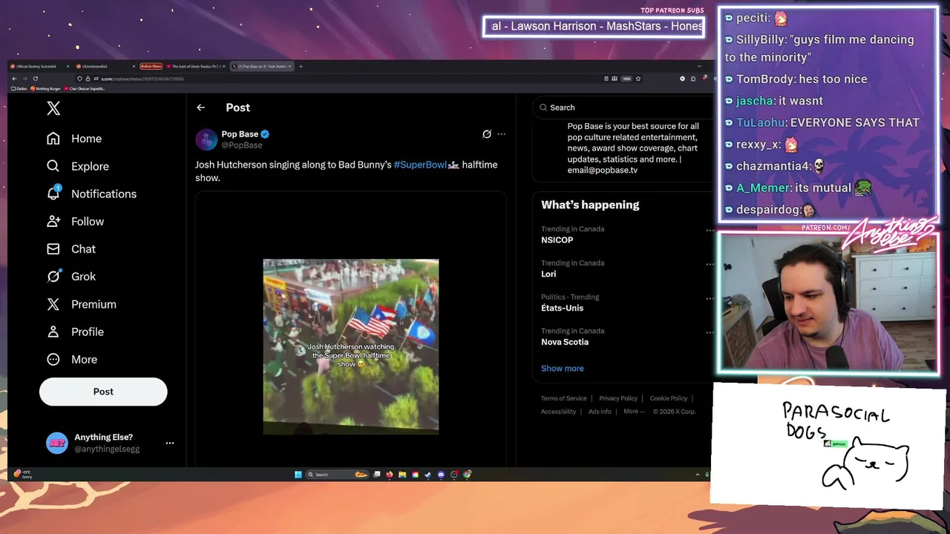The image size is (950, 534).
Task: Click the browser reload button
Action: (x=36, y=79)
